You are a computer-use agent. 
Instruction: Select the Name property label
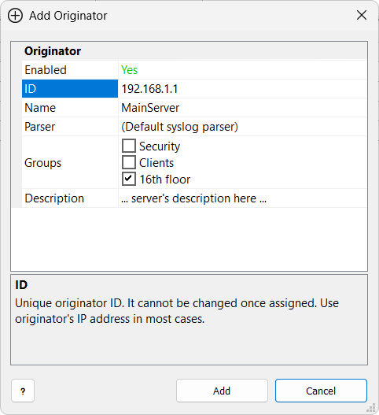tap(70, 108)
